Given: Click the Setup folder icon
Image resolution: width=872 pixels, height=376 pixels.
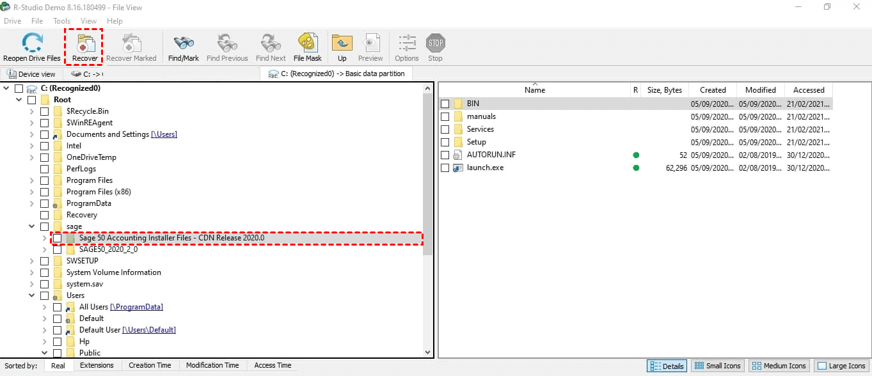Looking at the screenshot, I should [x=457, y=142].
